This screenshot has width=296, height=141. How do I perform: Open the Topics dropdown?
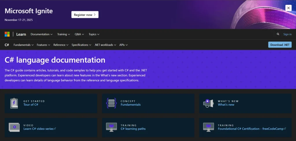pos(94,34)
